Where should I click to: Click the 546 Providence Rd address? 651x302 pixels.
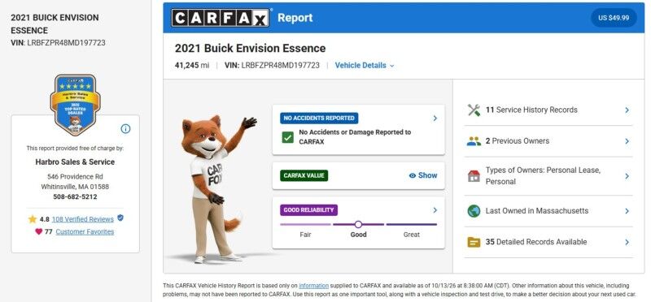(x=75, y=176)
